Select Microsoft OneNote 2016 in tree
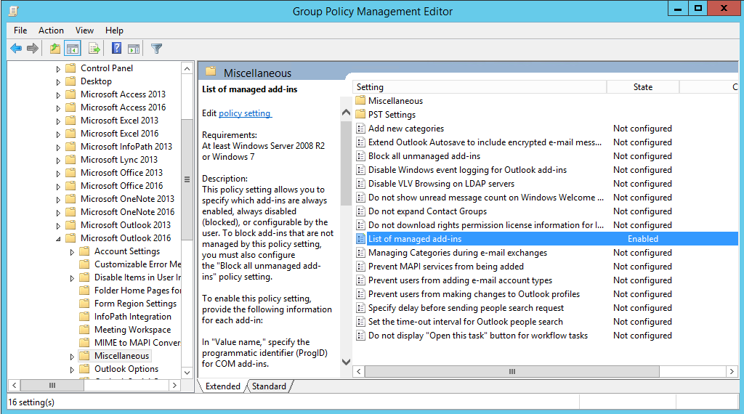The image size is (744, 414). click(x=127, y=212)
